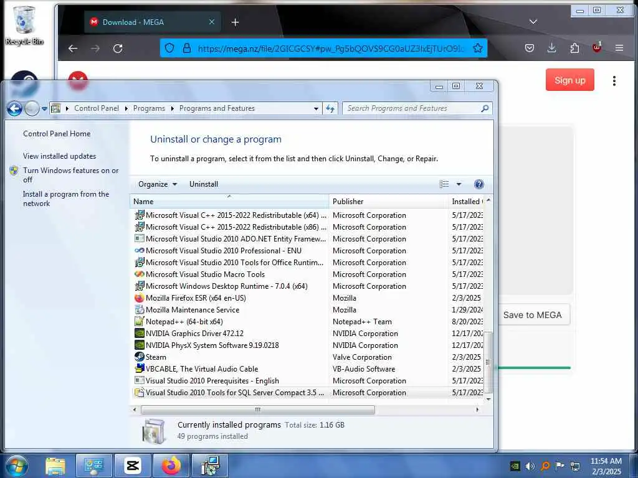Image resolution: width=638 pixels, height=478 pixels.
Task: Click Notepad++ program icon in list
Action: coord(139,322)
